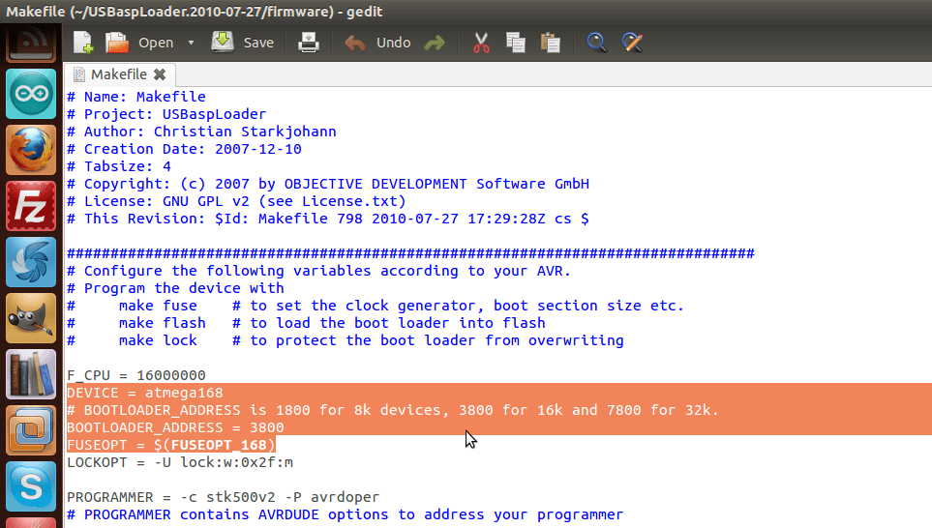Click the '# This Revision: $Id' line
The image size is (932, 528).
tap(328, 219)
